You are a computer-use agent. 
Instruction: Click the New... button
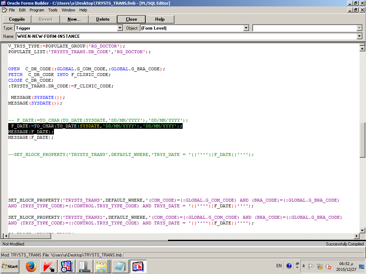coord(74,19)
